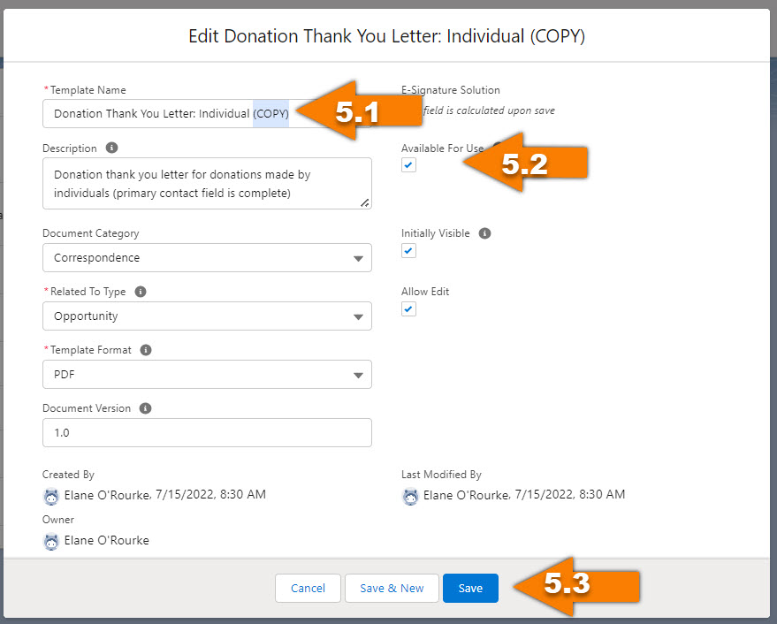View Document Version info tooltip
The height and width of the screenshot is (624, 777).
(144, 407)
